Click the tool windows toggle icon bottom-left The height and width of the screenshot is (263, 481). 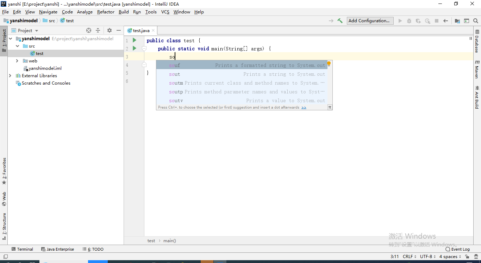[x=5, y=257]
